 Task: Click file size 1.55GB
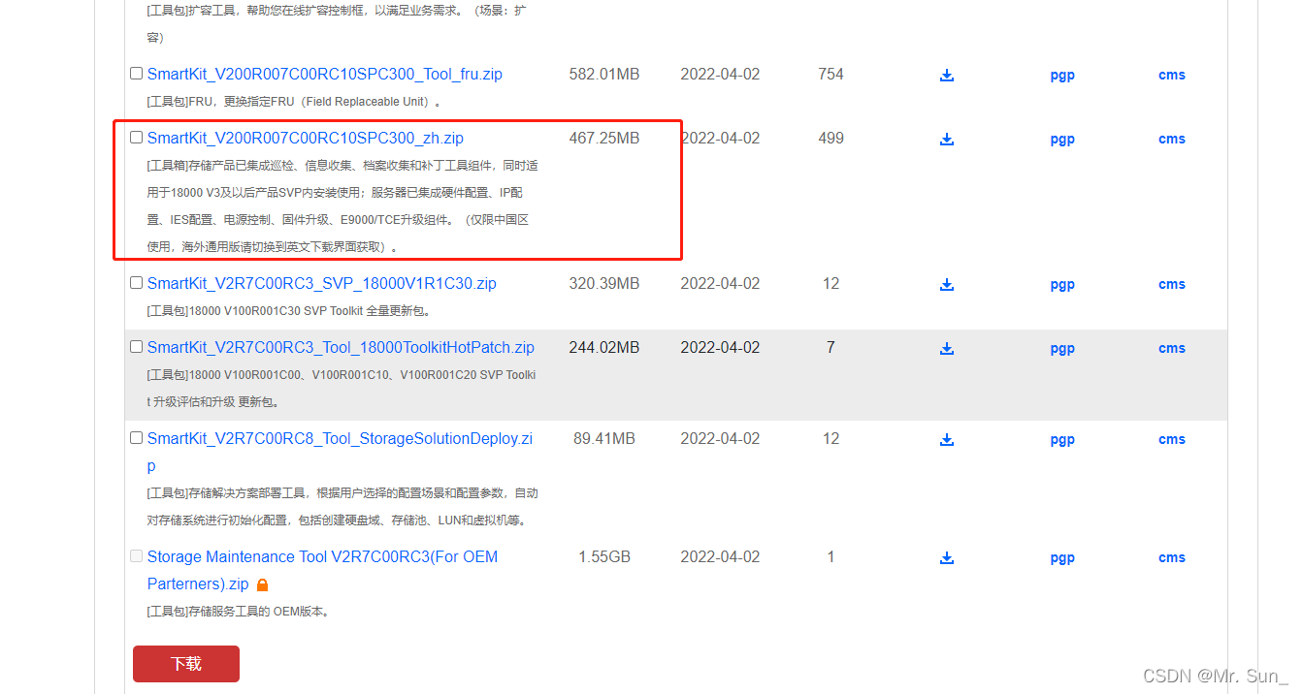pos(604,557)
